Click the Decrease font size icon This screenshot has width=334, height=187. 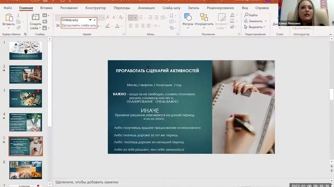(114, 17)
